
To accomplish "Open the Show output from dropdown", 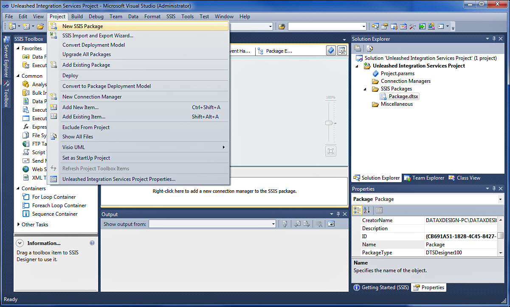I will (x=273, y=224).
